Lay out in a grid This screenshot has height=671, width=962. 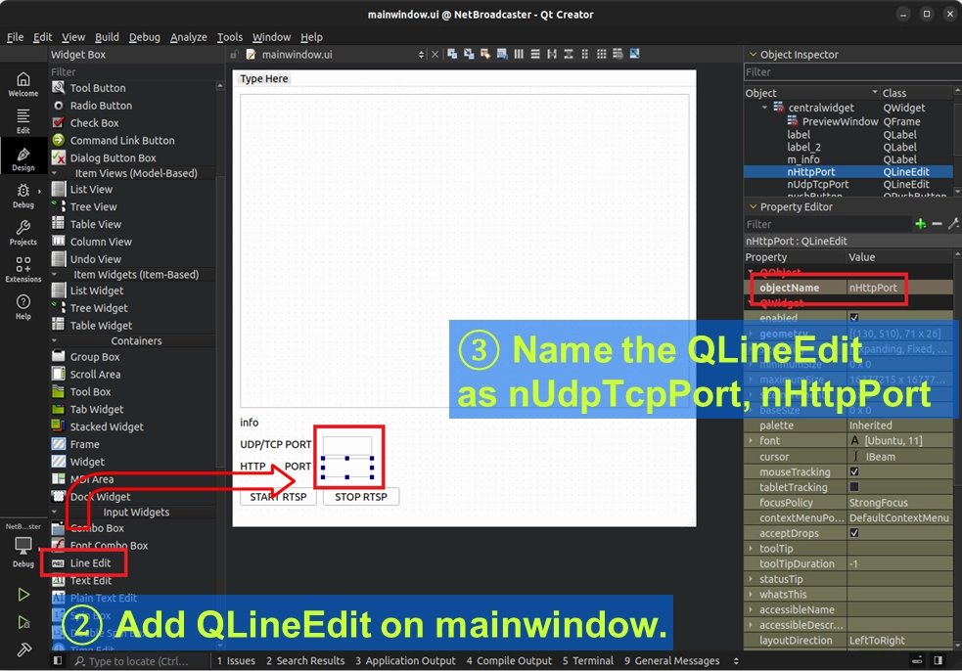pos(601,54)
